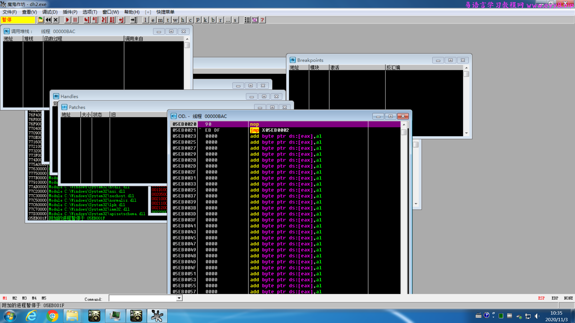Click the Trace Over toolbar icon

[x=112, y=20]
